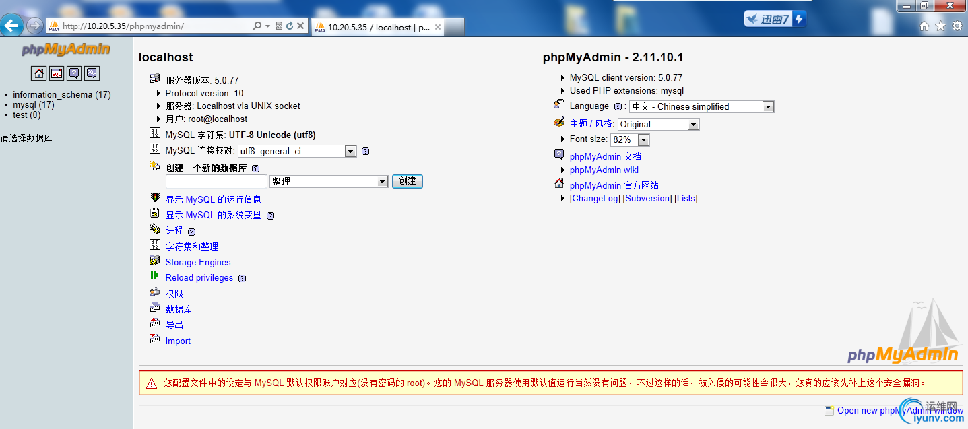Open the Import link

tap(178, 341)
